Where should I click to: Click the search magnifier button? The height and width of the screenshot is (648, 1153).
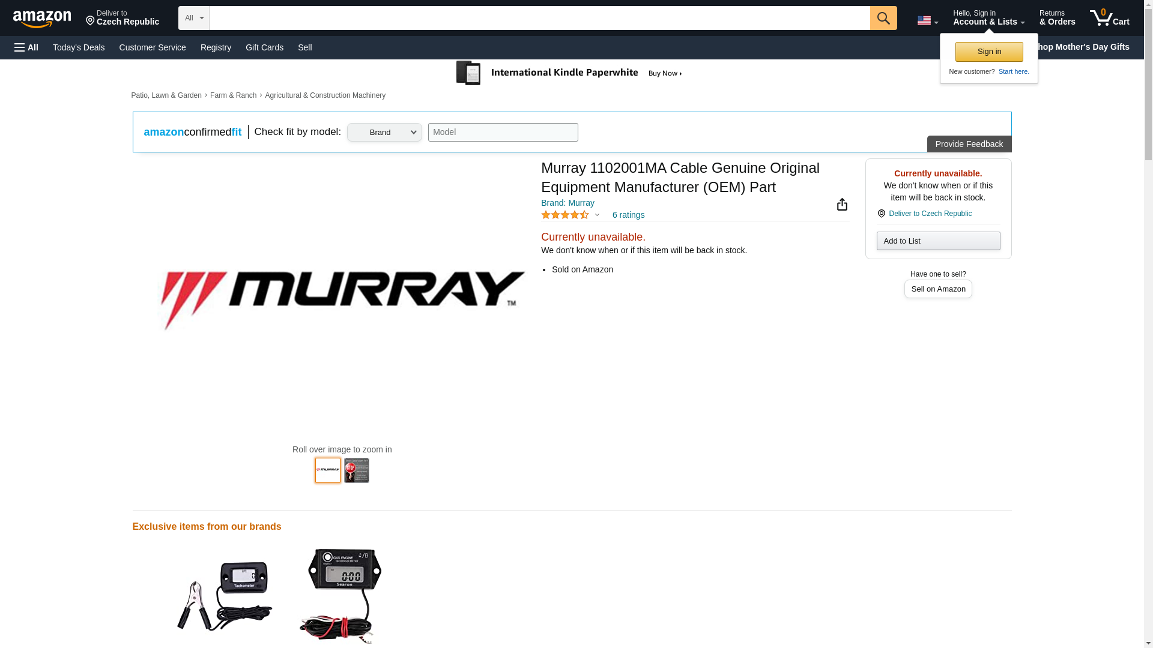click(883, 18)
